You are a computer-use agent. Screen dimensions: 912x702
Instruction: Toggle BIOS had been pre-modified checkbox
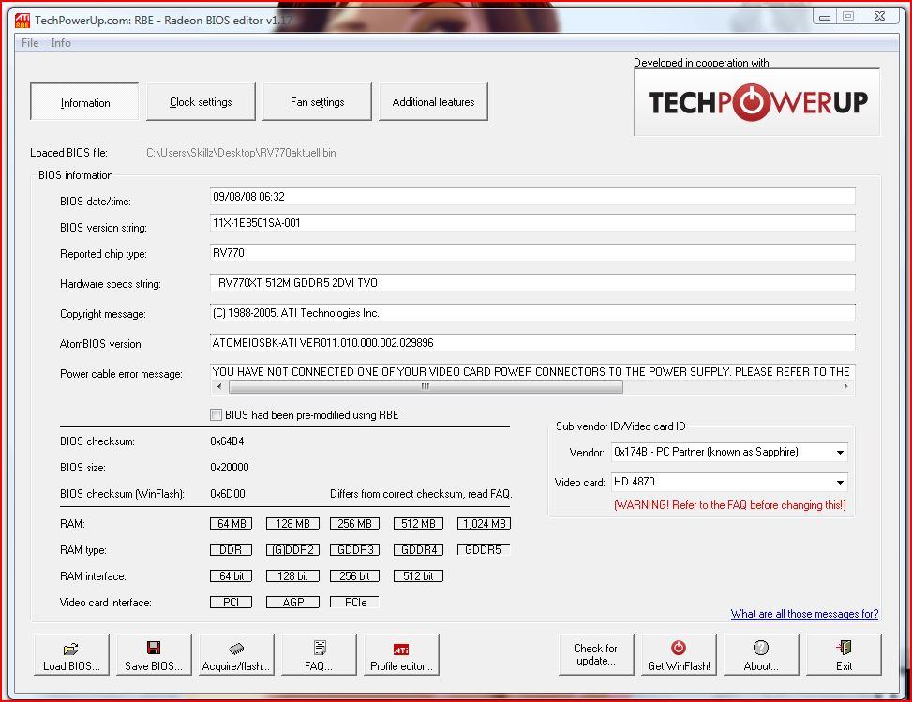coord(216,414)
